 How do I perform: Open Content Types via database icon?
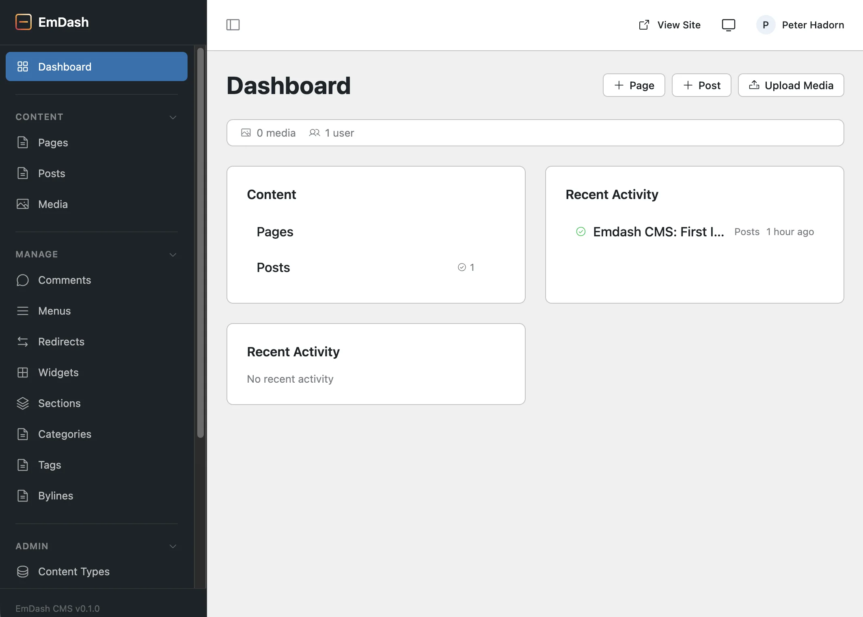click(x=23, y=572)
